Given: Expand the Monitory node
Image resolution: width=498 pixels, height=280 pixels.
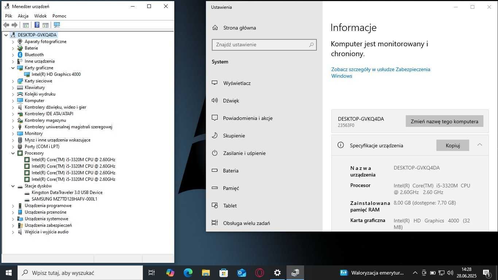Looking at the screenshot, I should tap(13, 133).
